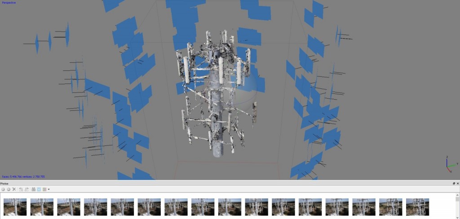Click the Perspective label in the model viewport
Viewport: 460px width, 219px height.
9,3
